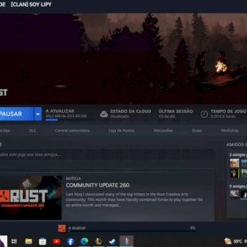
Task: Open Microsoft Edge from the taskbar
Action: pos(85,241)
